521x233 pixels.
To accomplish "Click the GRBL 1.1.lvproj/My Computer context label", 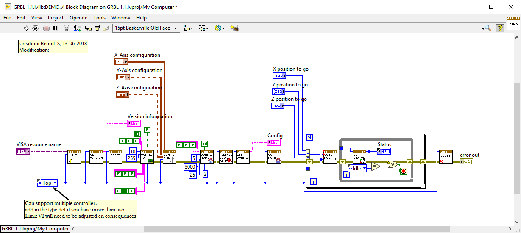I will 35,229.
